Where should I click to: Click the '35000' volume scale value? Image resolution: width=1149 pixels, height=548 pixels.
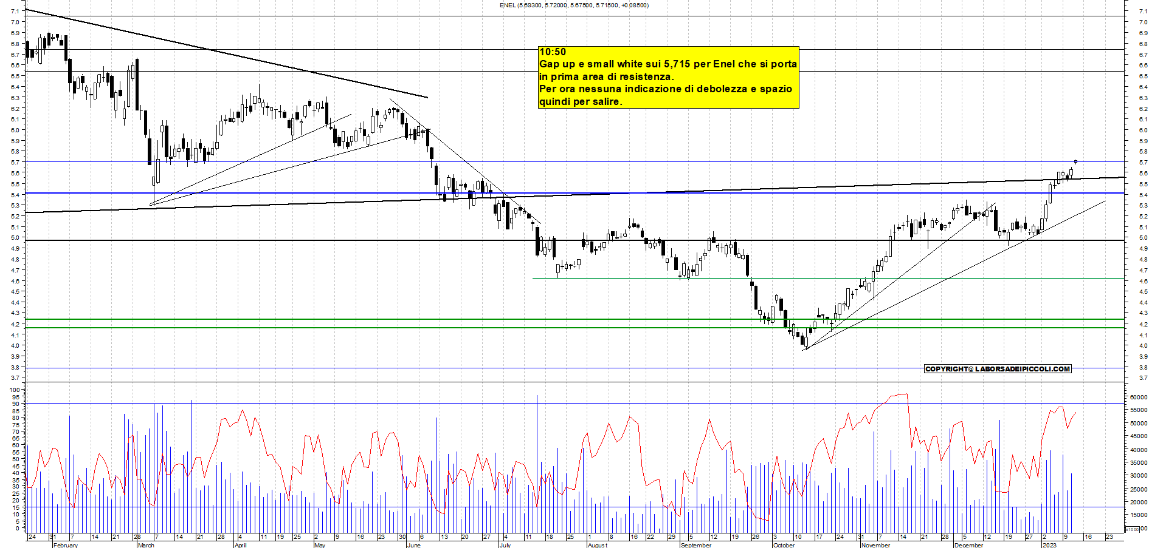coord(1139,463)
